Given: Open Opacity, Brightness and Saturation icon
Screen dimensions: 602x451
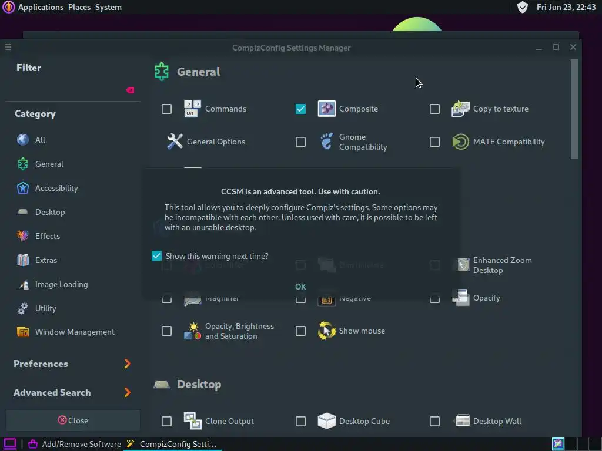Looking at the screenshot, I should click(x=192, y=331).
